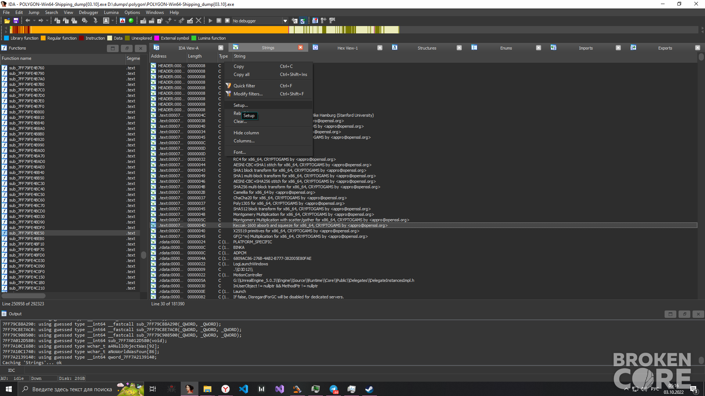Image resolution: width=705 pixels, height=396 pixels.
Task: Jump back with the left arrow
Action: (28, 21)
